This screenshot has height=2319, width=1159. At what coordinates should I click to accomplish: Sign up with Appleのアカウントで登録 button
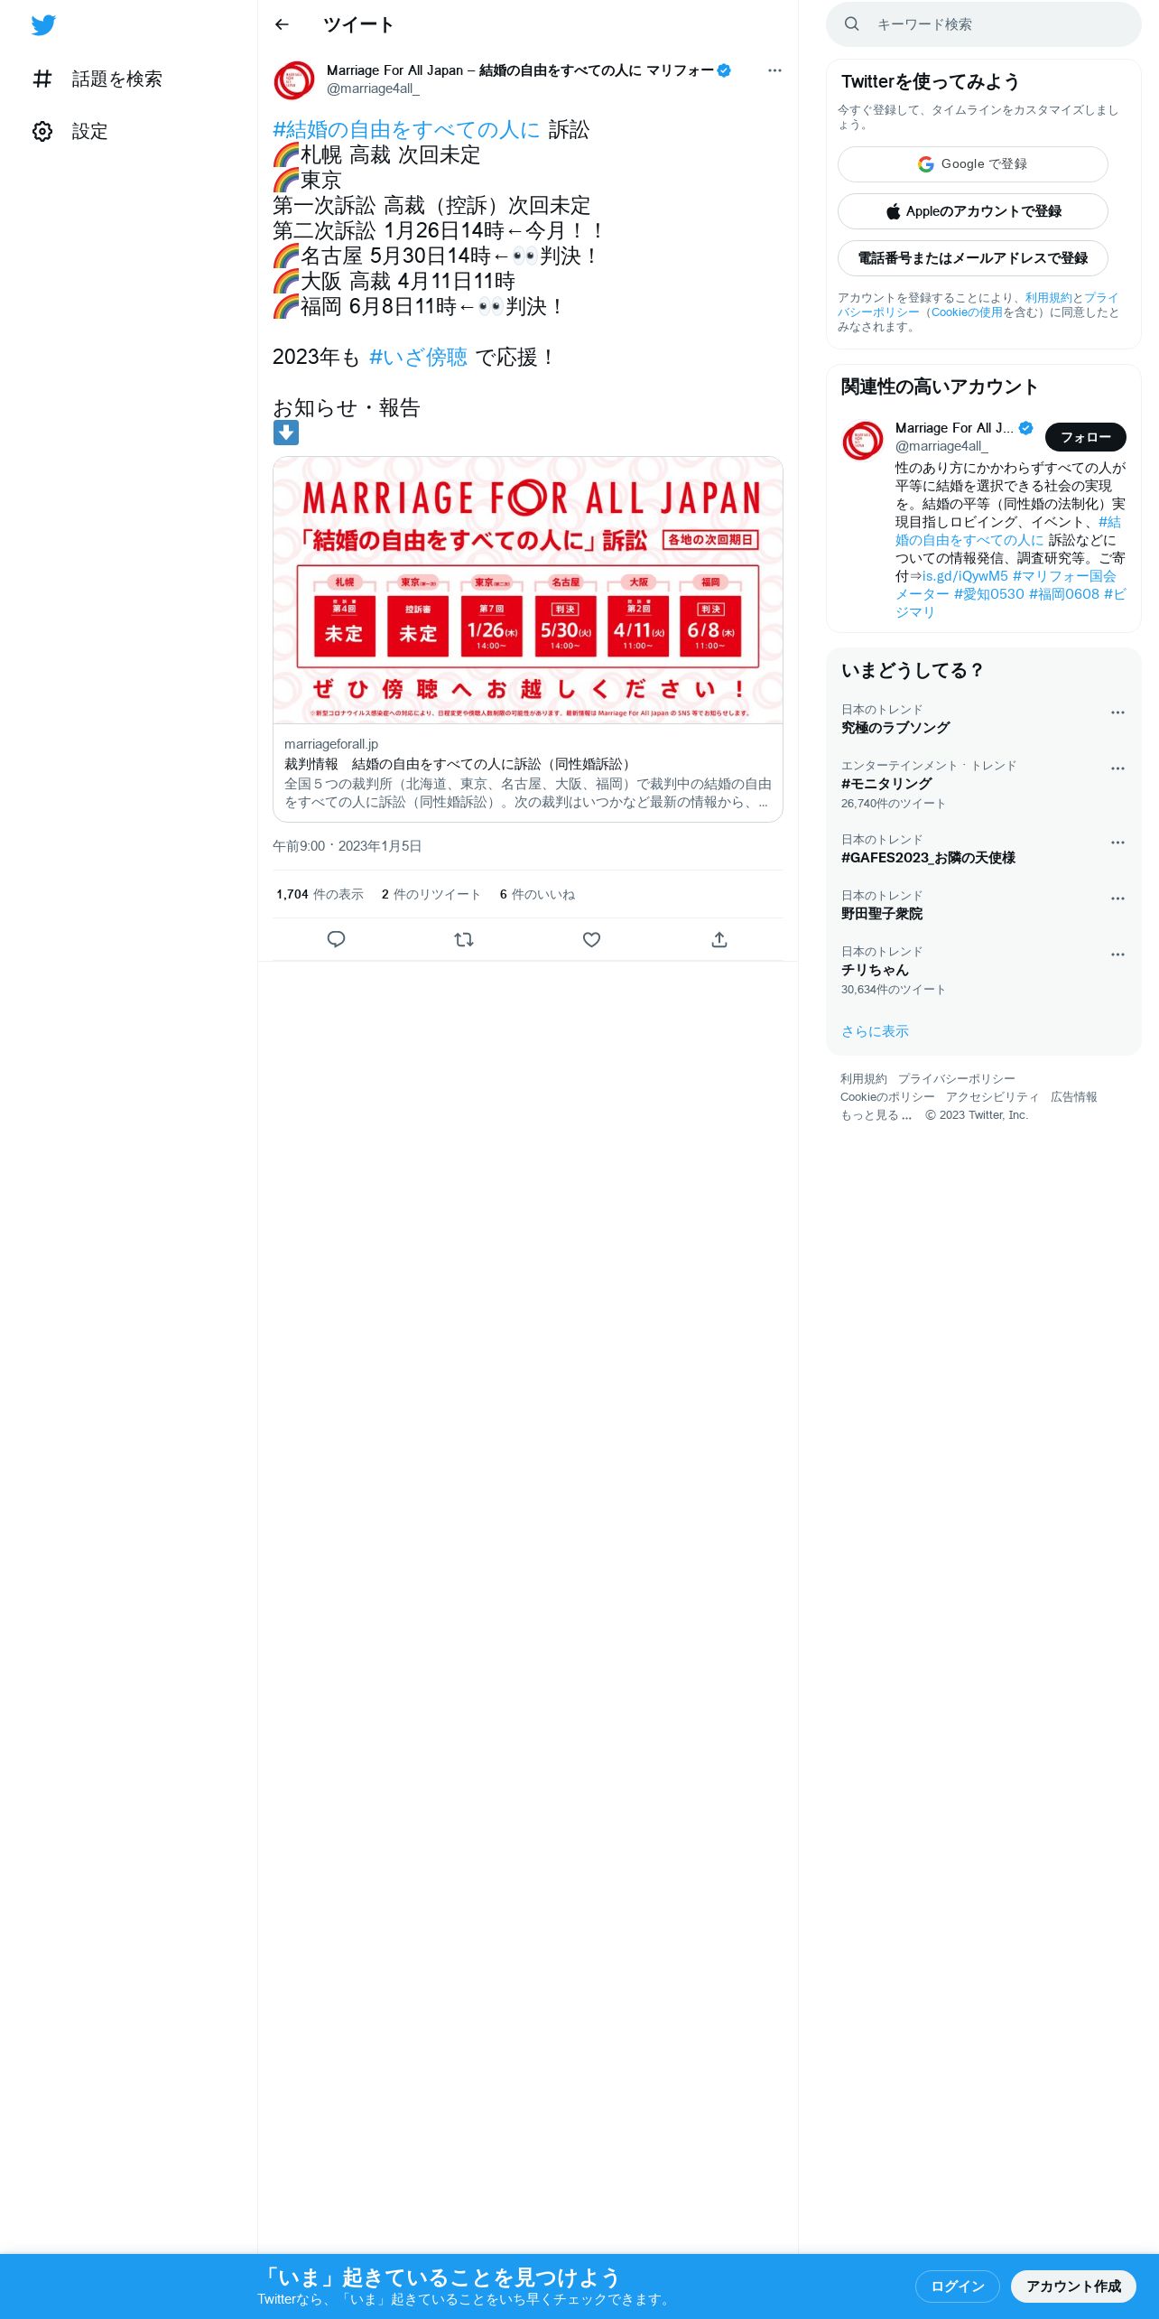coord(973,211)
